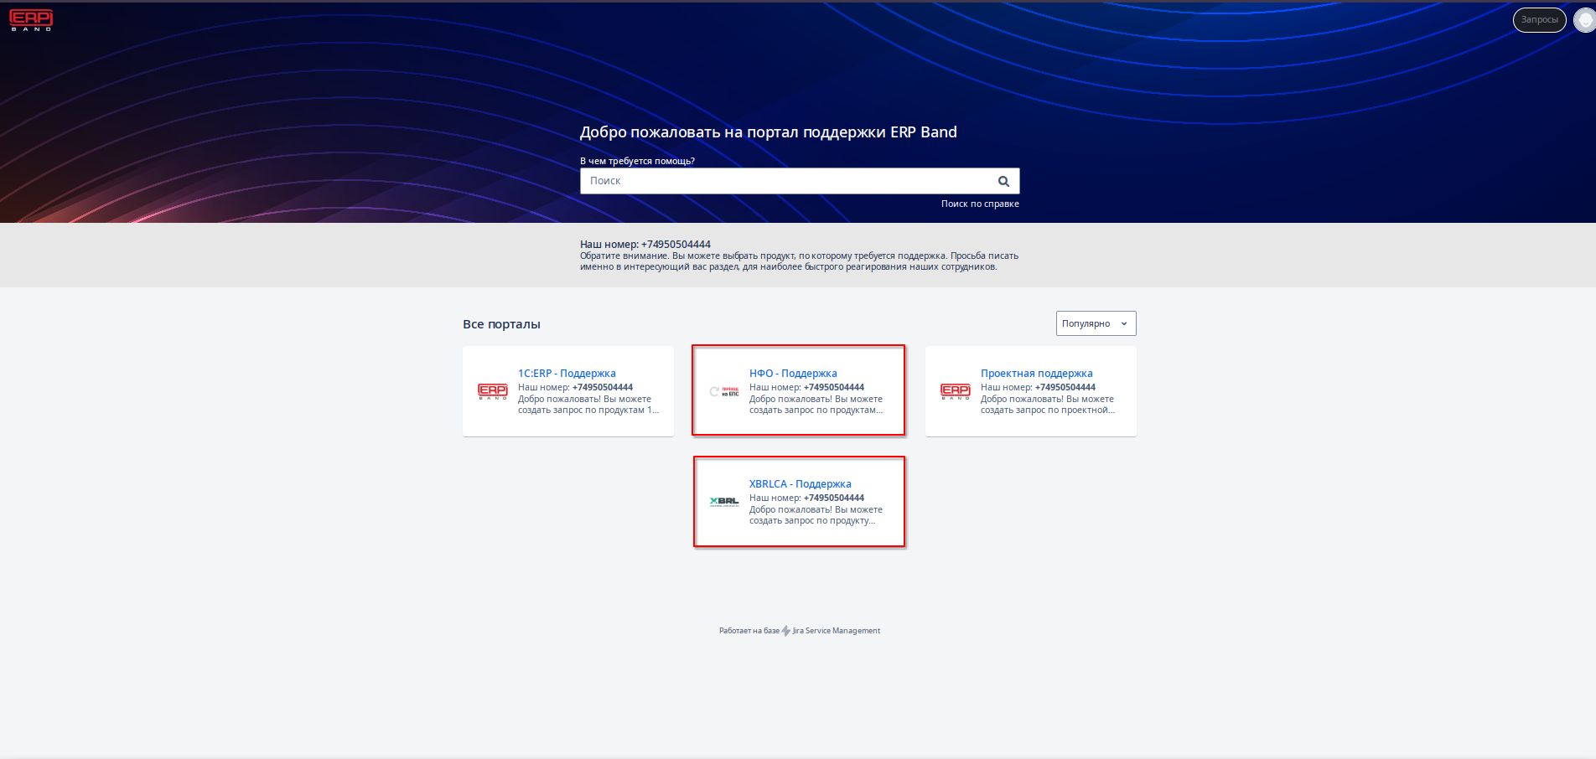Click the 'В чем требуется помощь?' label

click(637, 161)
